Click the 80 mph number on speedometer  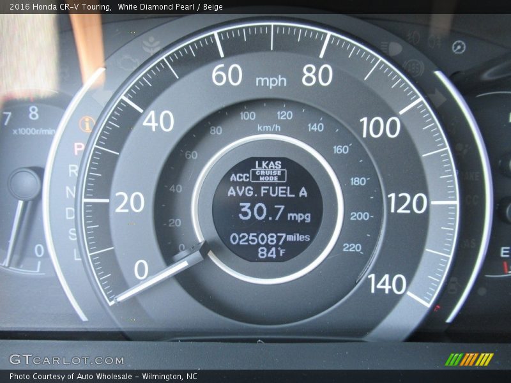[317, 75]
